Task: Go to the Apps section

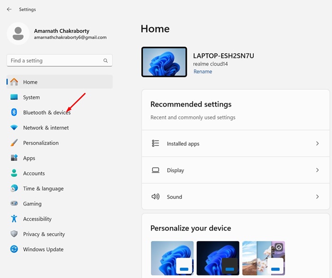Action: [x=29, y=158]
